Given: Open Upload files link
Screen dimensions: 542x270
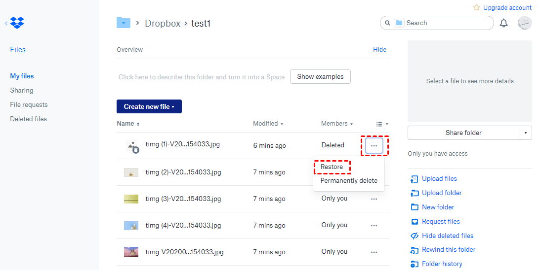Looking at the screenshot, I should click(x=439, y=179).
